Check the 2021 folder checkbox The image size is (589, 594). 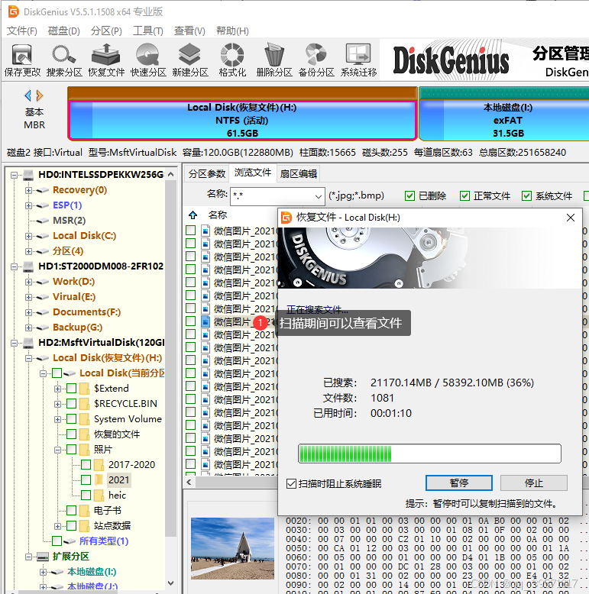point(86,480)
